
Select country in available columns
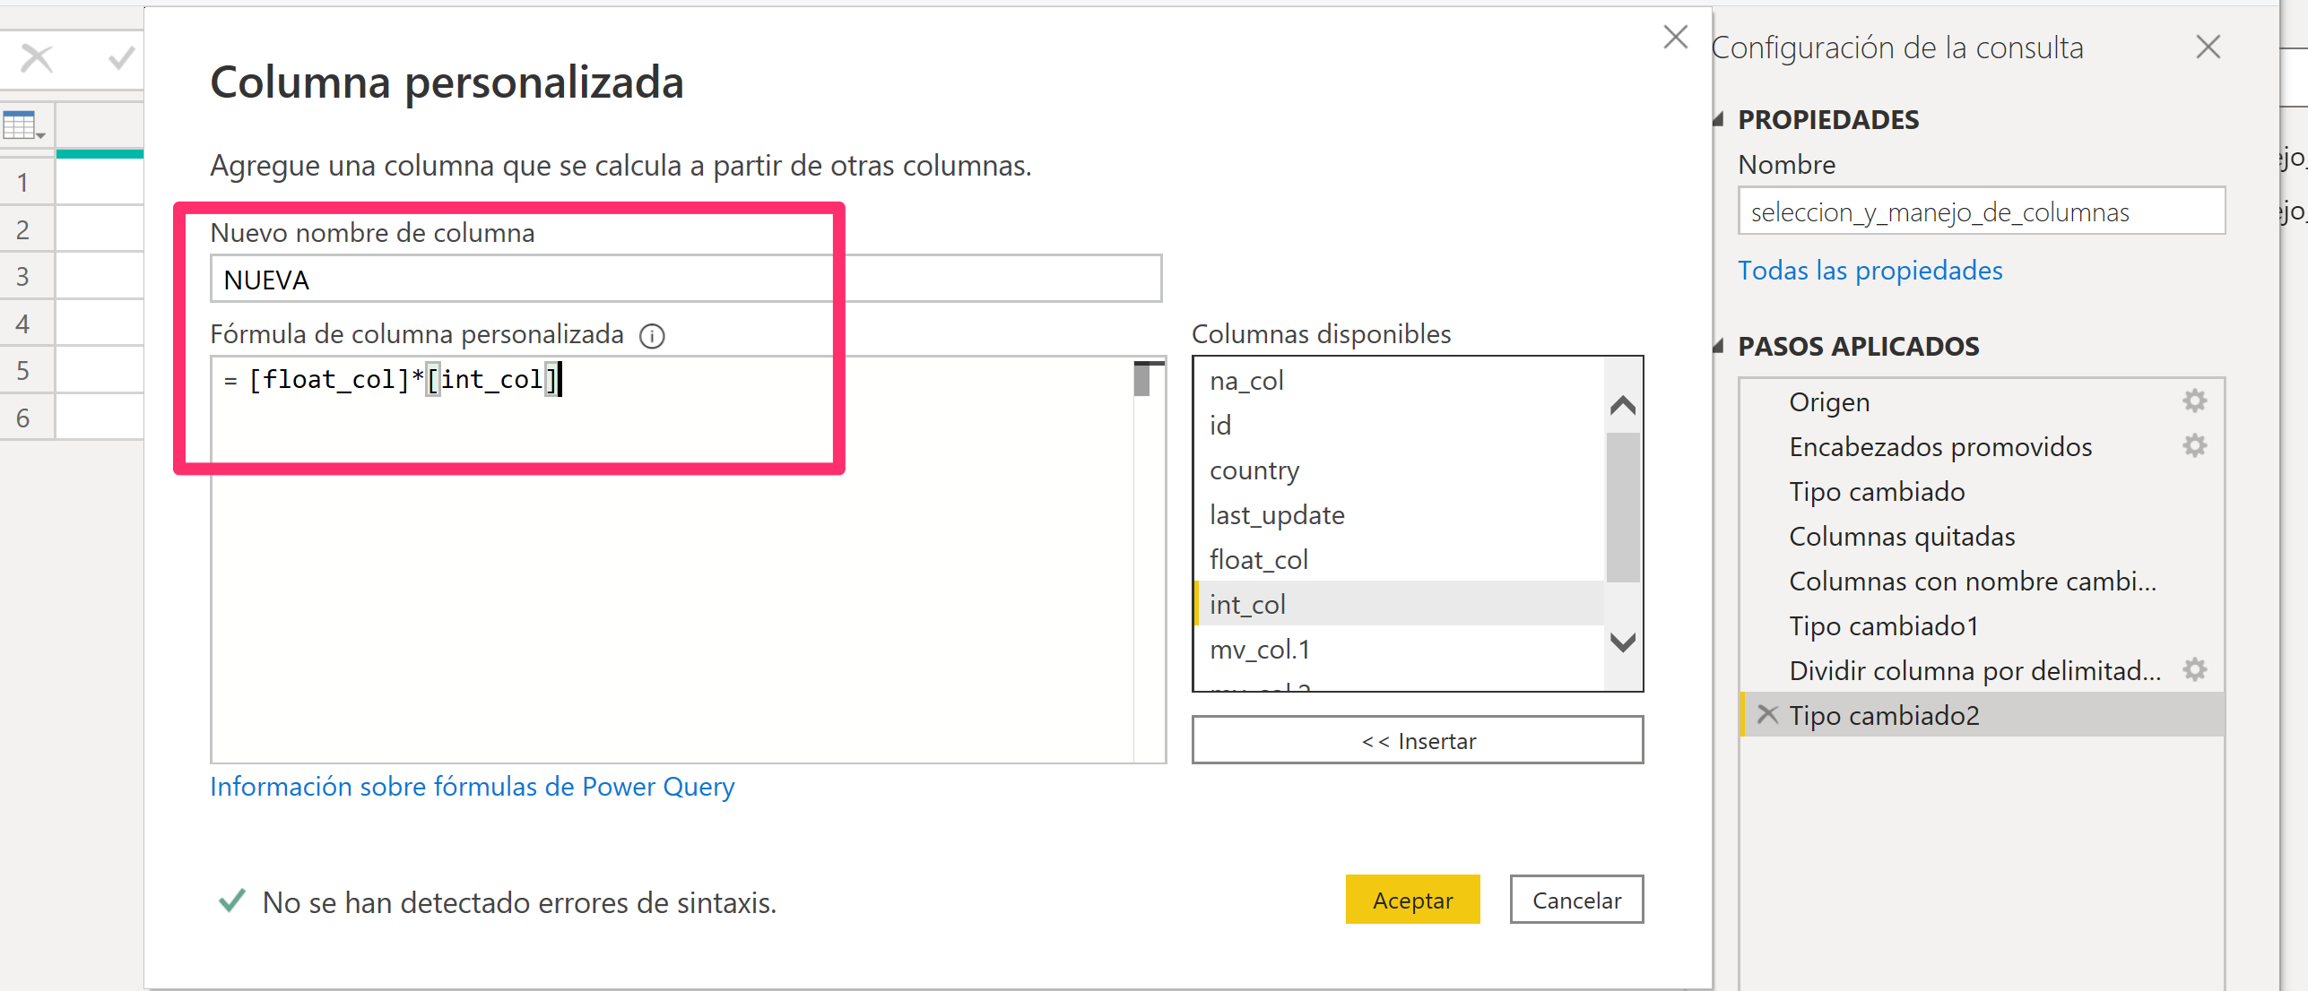pyautogui.click(x=1399, y=470)
